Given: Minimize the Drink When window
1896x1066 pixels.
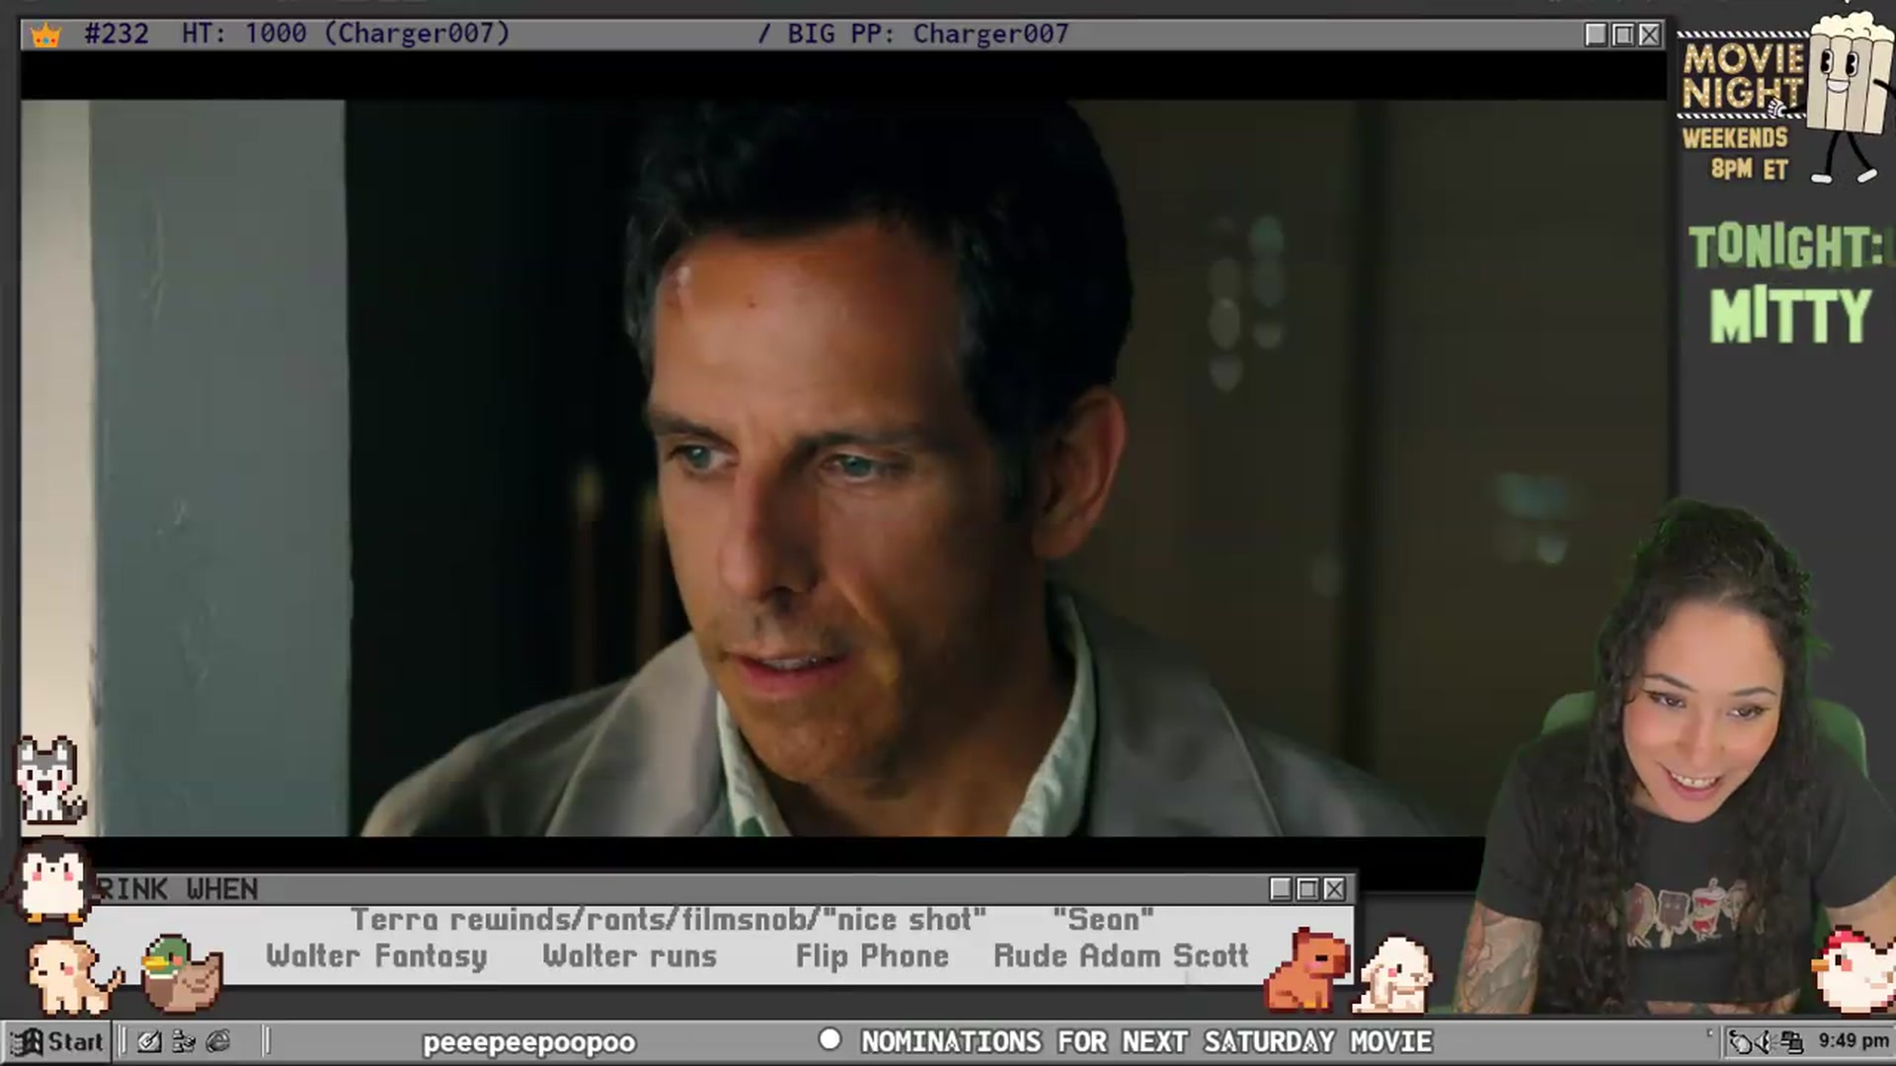Looking at the screenshot, I should (1281, 889).
